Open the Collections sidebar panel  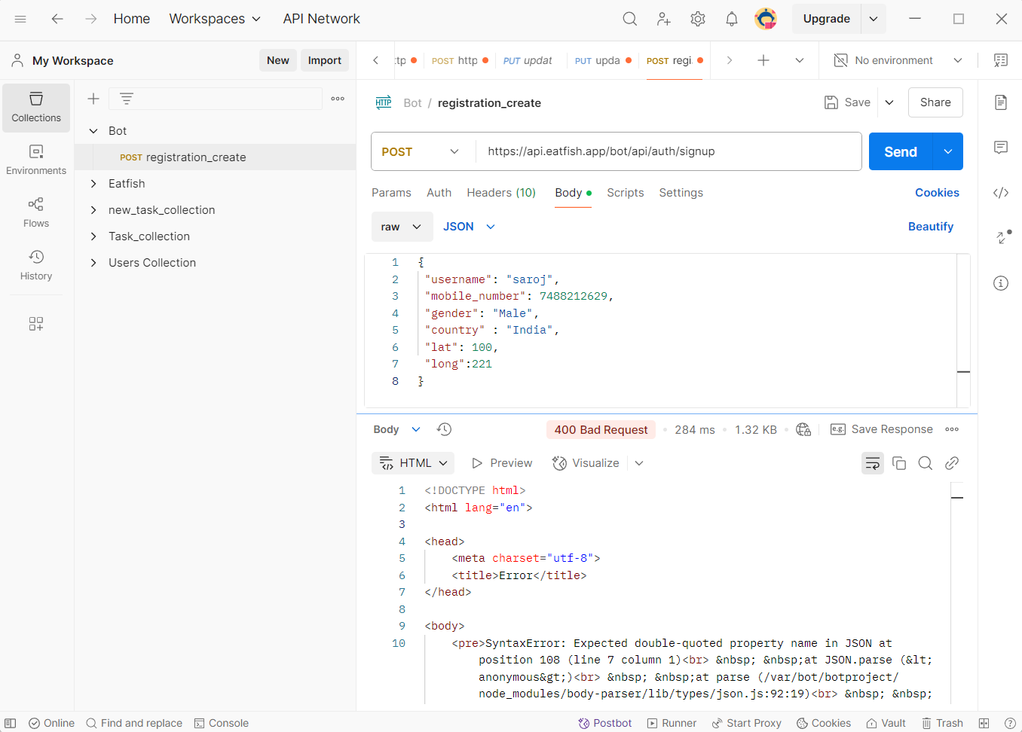click(36, 108)
